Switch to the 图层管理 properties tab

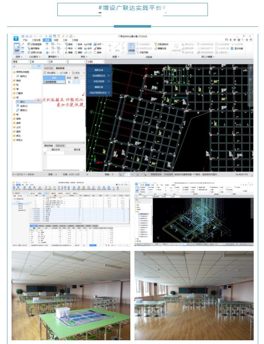60,146
